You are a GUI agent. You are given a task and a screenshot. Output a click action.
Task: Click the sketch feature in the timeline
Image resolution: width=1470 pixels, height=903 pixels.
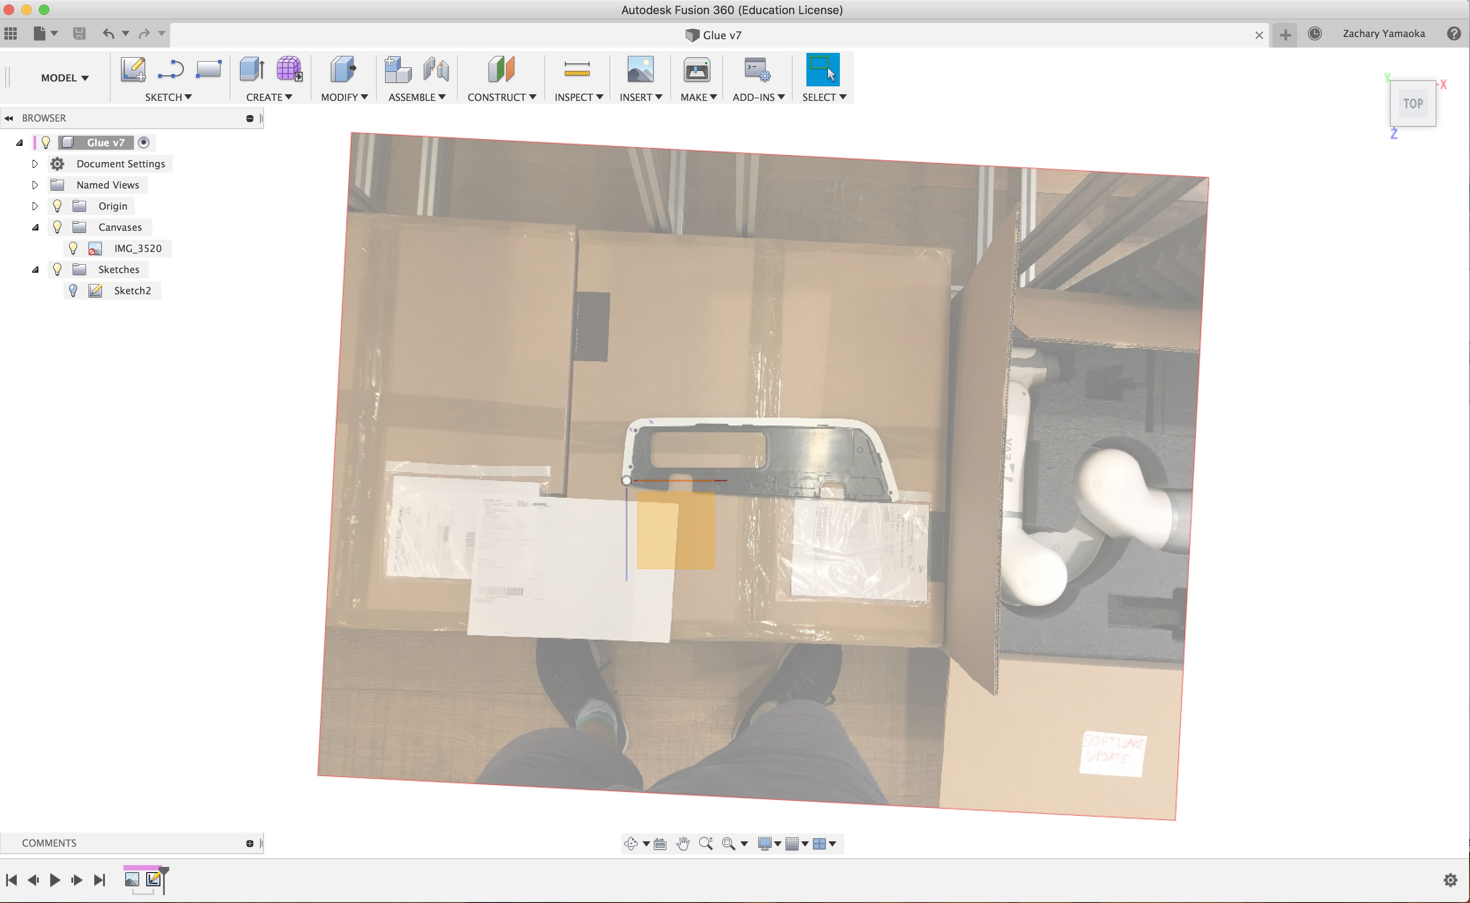(153, 879)
